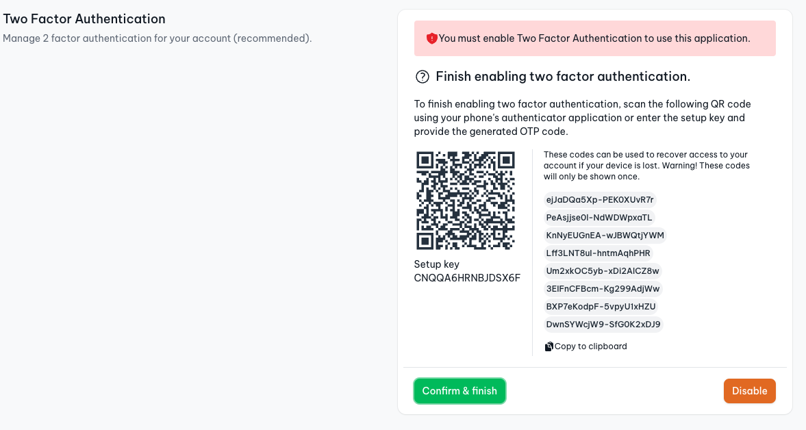Select recovery code PeAsjjse0I-NdWDWpxaTL
Screen dimensions: 806x430
[599, 218]
